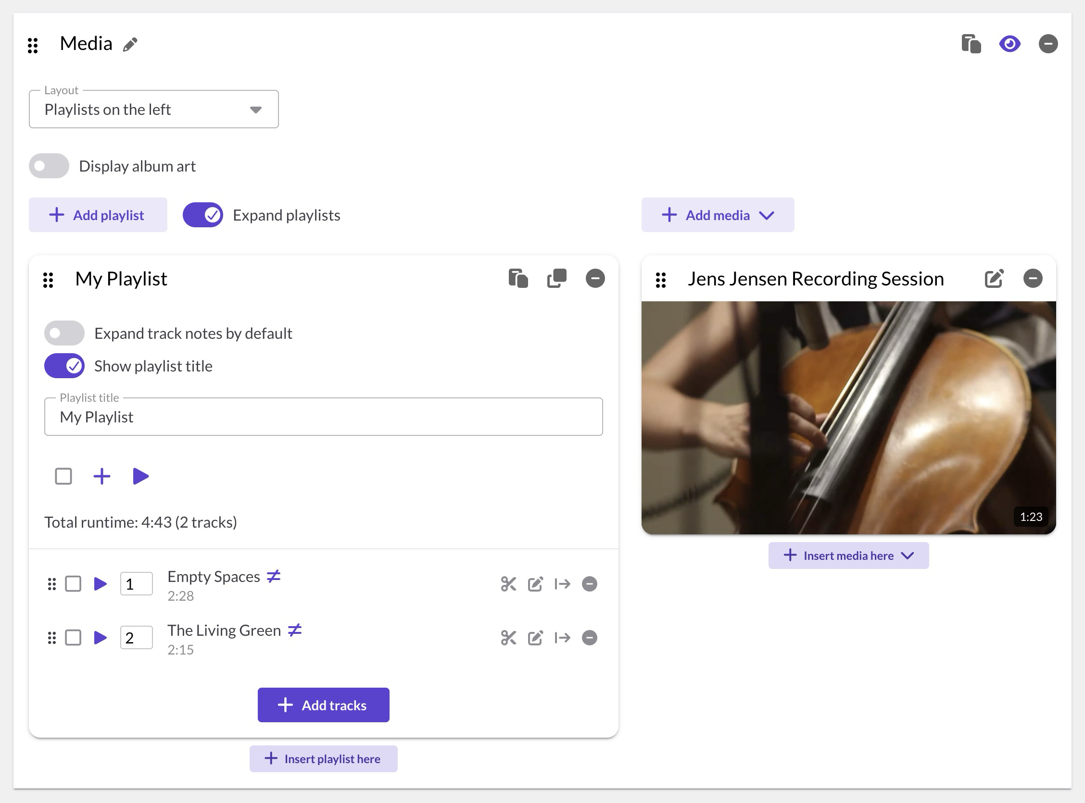
Task: Open the Add media dropdown
Action: [718, 215]
